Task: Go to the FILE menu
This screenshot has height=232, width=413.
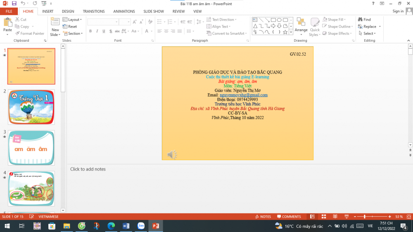Action: 9,11
